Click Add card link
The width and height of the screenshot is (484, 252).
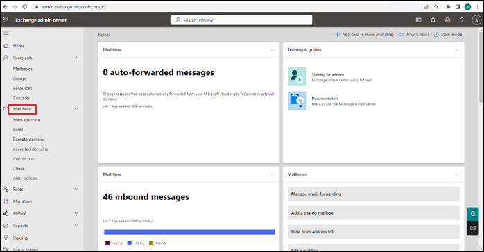click(x=364, y=35)
